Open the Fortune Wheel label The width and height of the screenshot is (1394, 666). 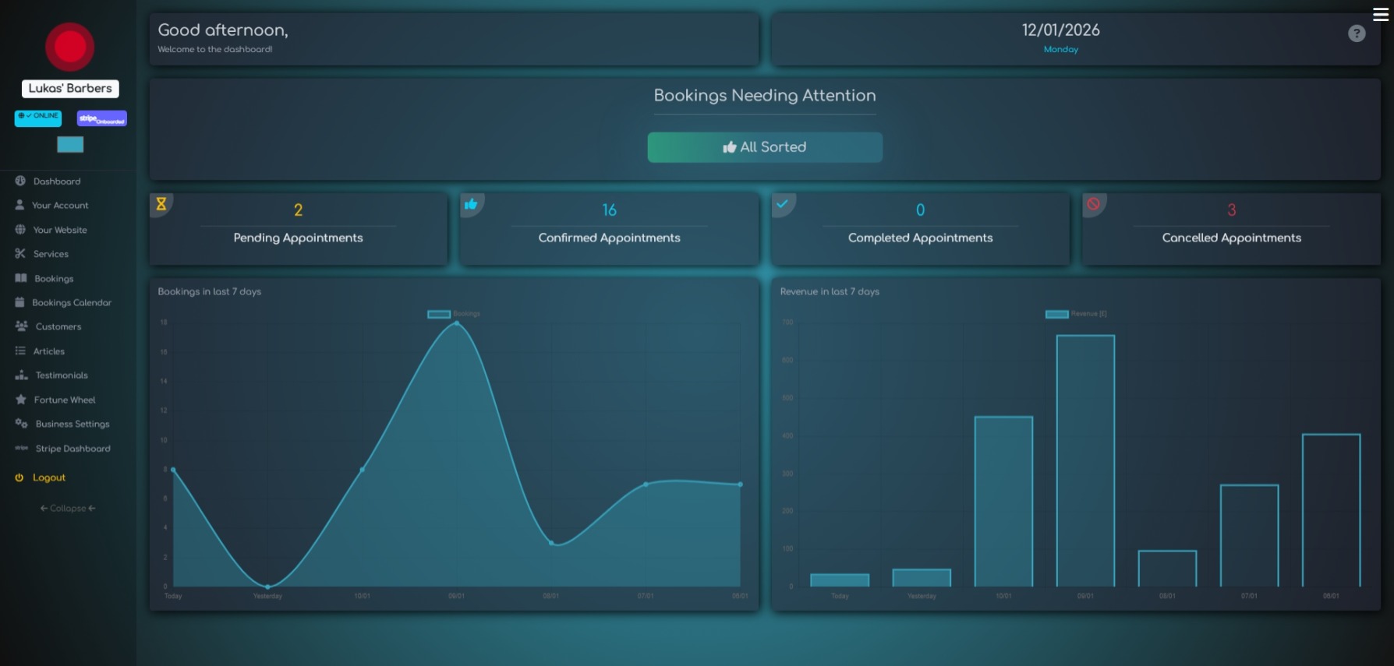[x=65, y=400]
